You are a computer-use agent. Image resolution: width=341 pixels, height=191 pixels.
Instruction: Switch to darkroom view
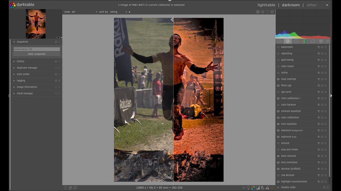point(291,5)
